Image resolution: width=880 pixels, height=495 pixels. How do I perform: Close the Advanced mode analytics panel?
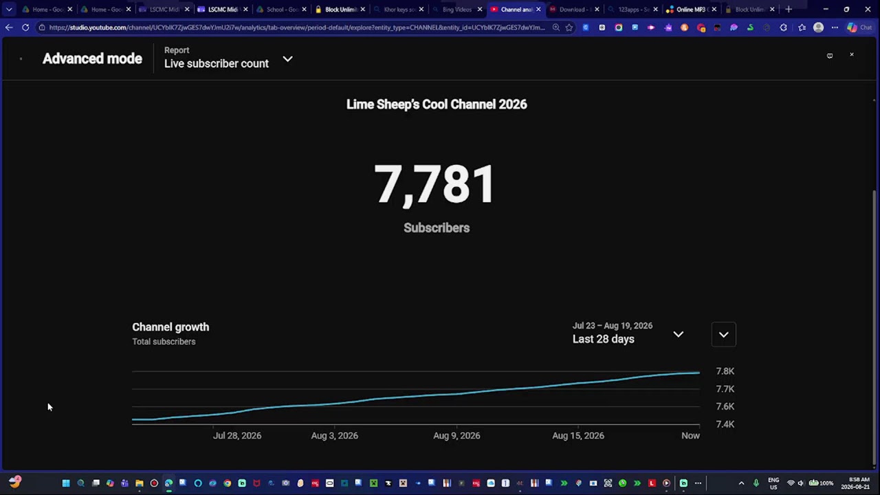click(x=851, y=54)
